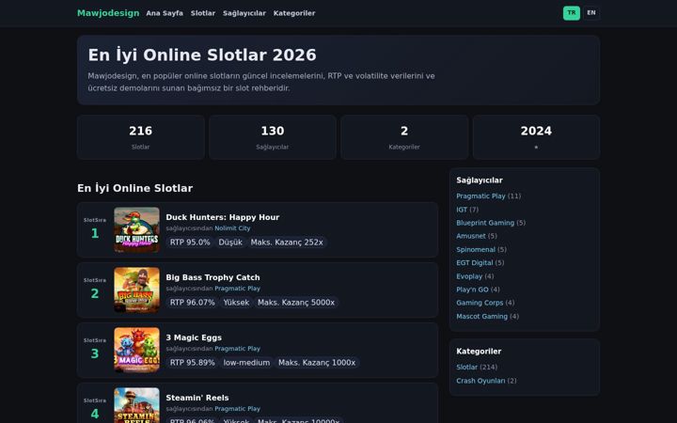Open Crash Oyunları category link

(x=480, y=381)
